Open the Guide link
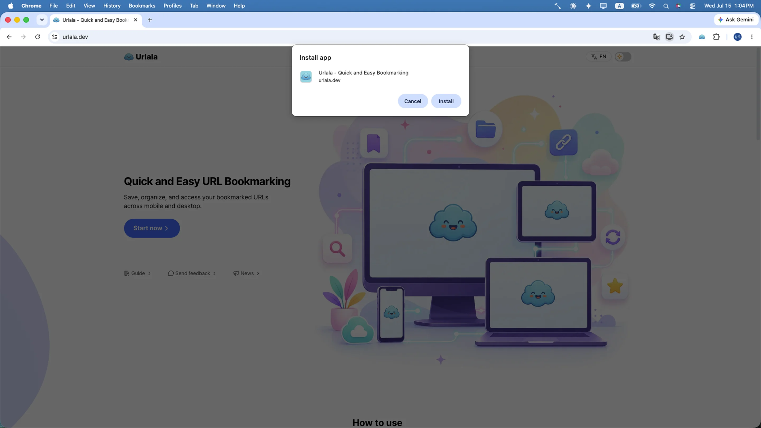The height and width of the screenshot is (428, 761). pos(138,273)
